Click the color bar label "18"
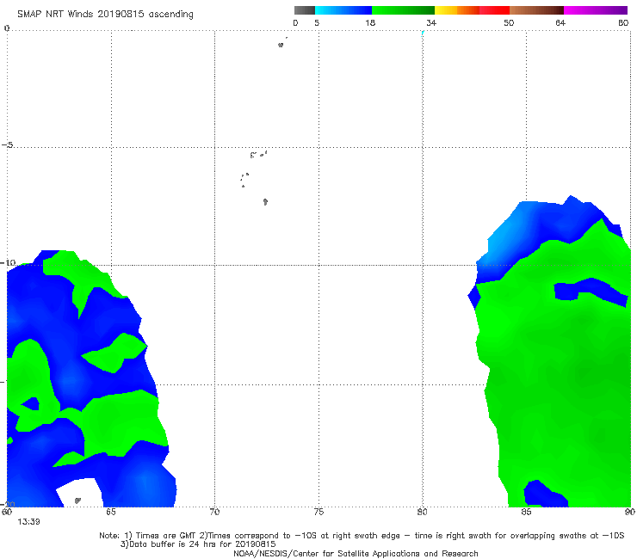This screenshot has height=559, width=637. pyautogui.click(x=370, y=23)
